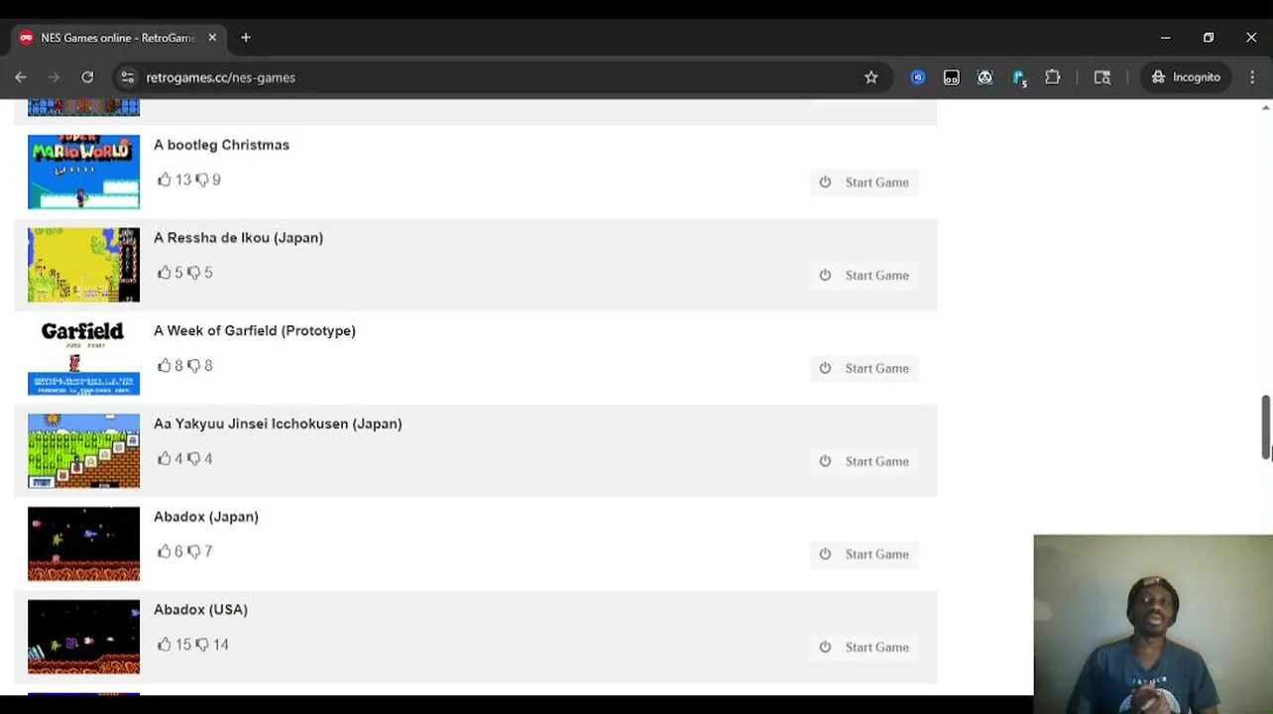Click the Garfield game thumbnail
The height and width of the screenshot is (714, 1273).
(84, 358)
